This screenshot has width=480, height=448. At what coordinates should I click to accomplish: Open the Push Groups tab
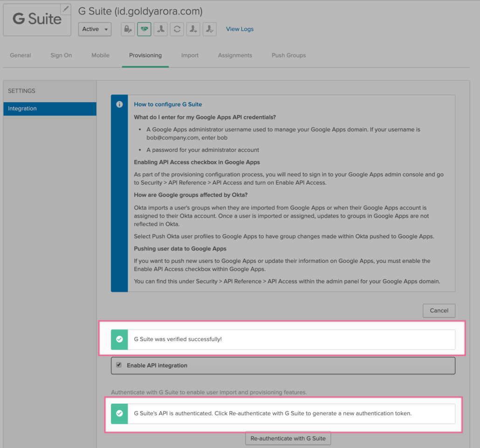coord(288,55)
